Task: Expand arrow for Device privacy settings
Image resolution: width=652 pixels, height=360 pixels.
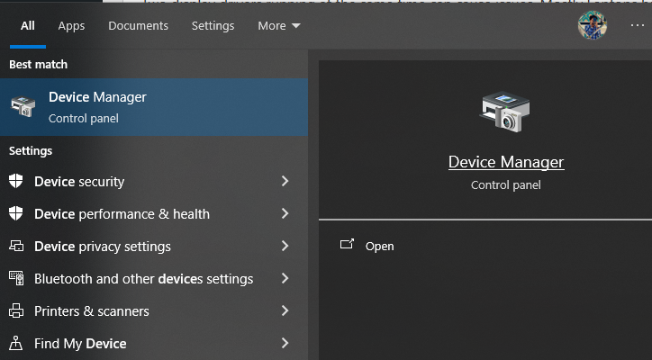Action: pyautogui.click(x=285, y=246)
